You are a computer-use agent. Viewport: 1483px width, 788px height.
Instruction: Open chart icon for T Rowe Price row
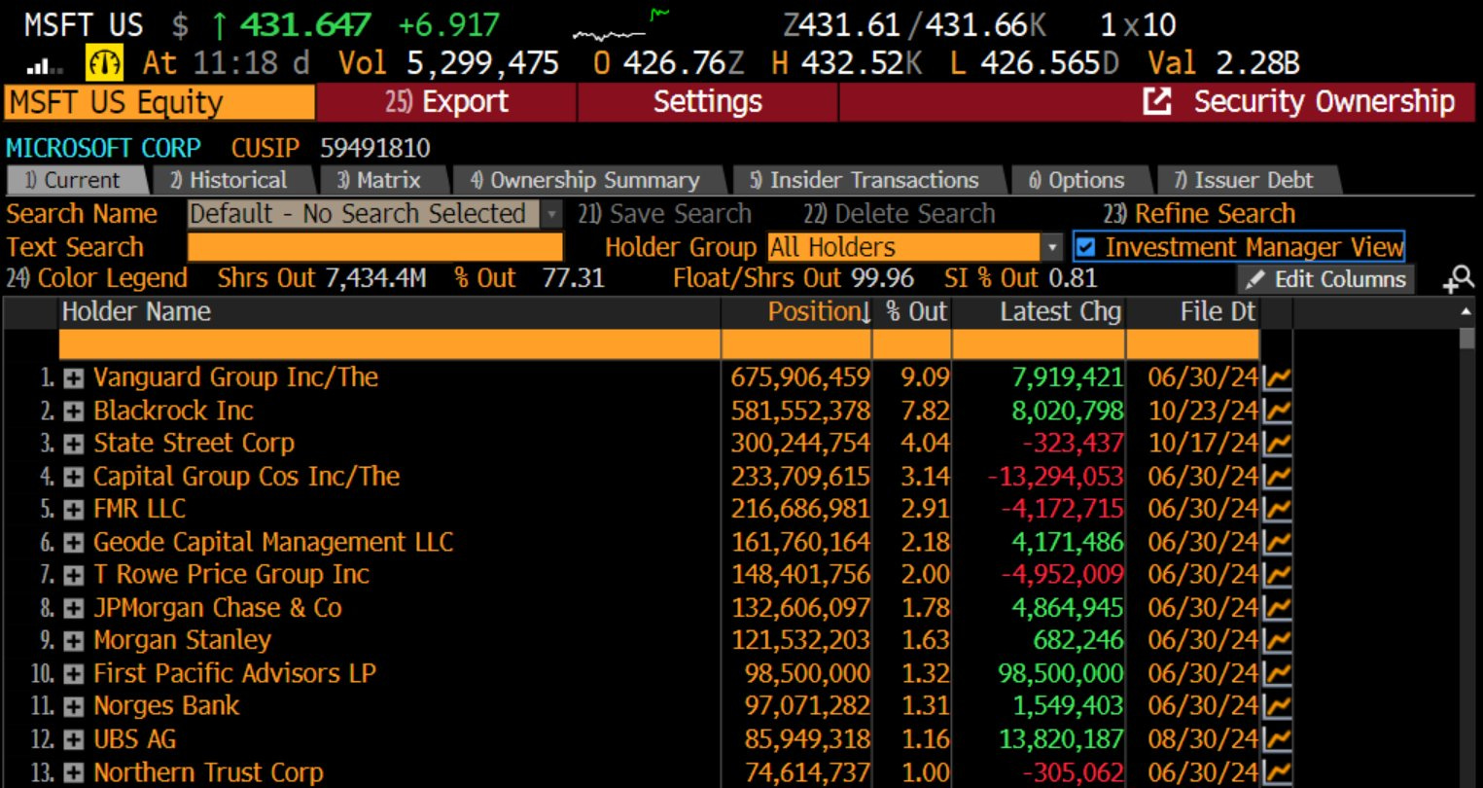click(1278, 575)
